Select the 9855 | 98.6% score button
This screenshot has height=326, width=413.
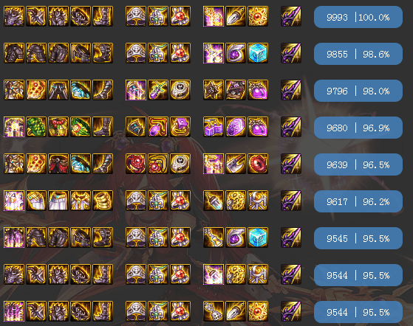coord(358,54)
